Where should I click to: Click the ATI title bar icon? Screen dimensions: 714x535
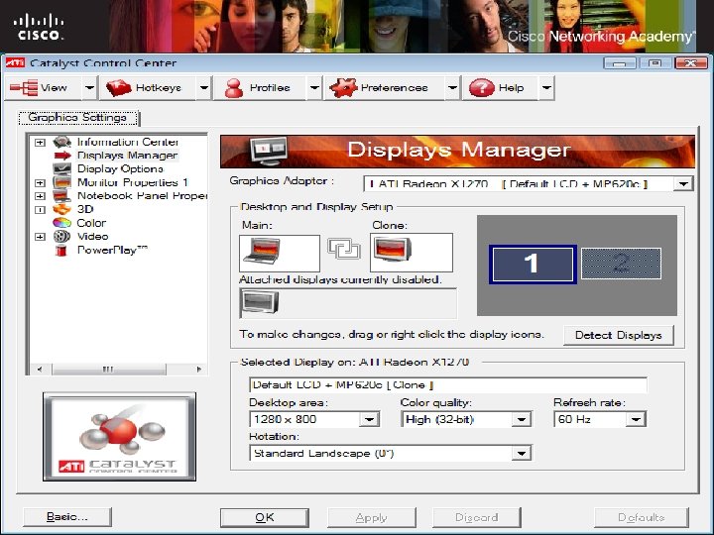click(15, 62)
